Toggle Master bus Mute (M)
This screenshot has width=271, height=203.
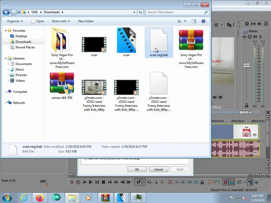pos(255,36)
